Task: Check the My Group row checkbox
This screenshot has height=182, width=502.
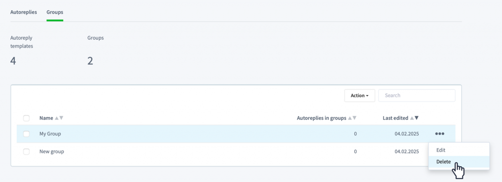Action: pos(26,134)
